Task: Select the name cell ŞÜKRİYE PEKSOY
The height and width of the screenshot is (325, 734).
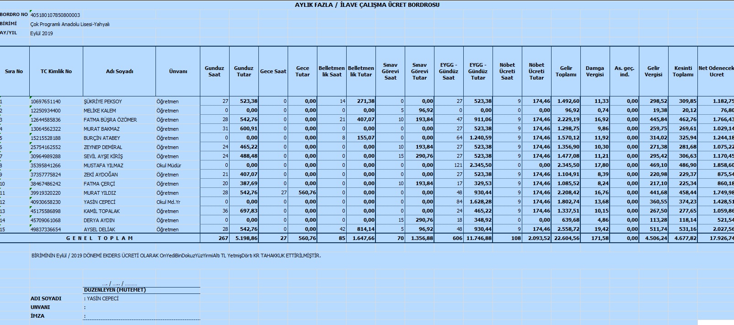Action: click(103, 101)
